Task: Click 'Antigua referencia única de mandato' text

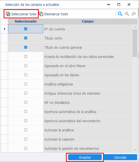Action: (72, 94)
